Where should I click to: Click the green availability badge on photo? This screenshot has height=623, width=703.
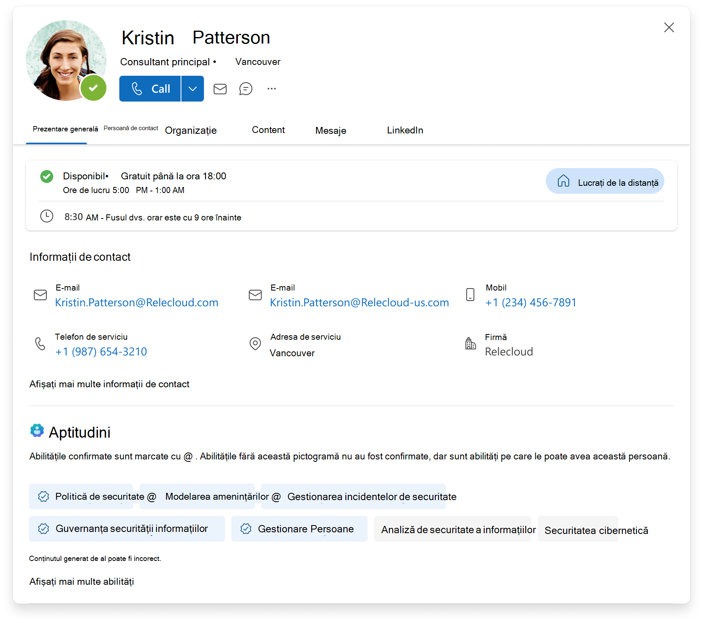click(x=94, y=88)
